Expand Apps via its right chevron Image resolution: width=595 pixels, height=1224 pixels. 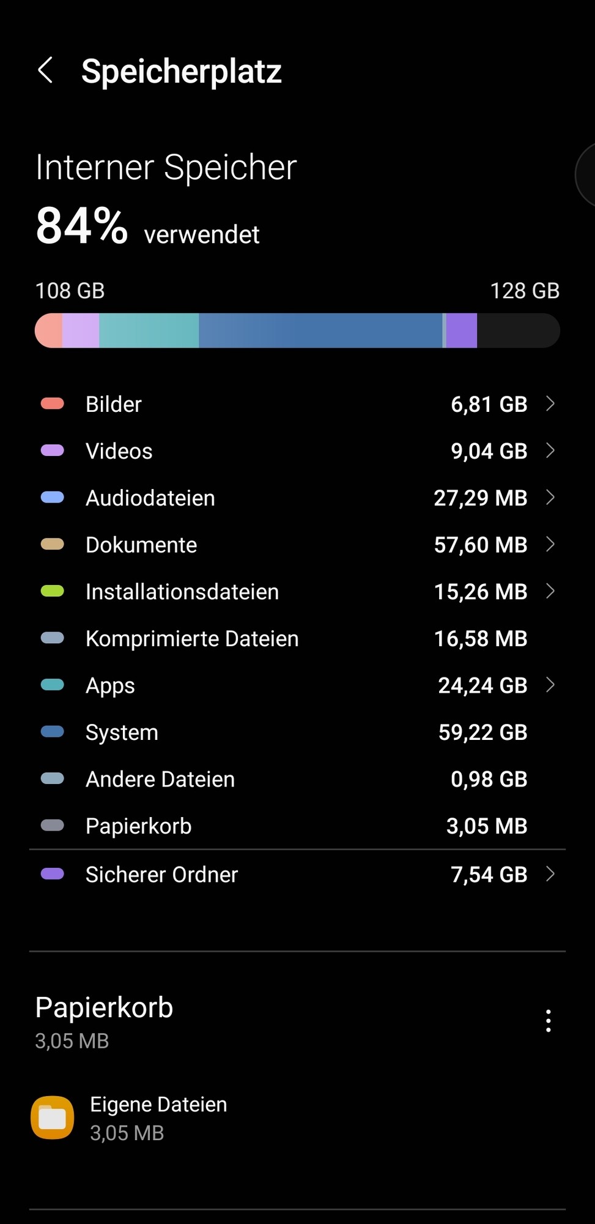tap(550, 685)
